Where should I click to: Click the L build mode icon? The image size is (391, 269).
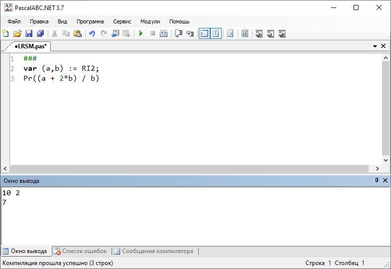point(270,33)
